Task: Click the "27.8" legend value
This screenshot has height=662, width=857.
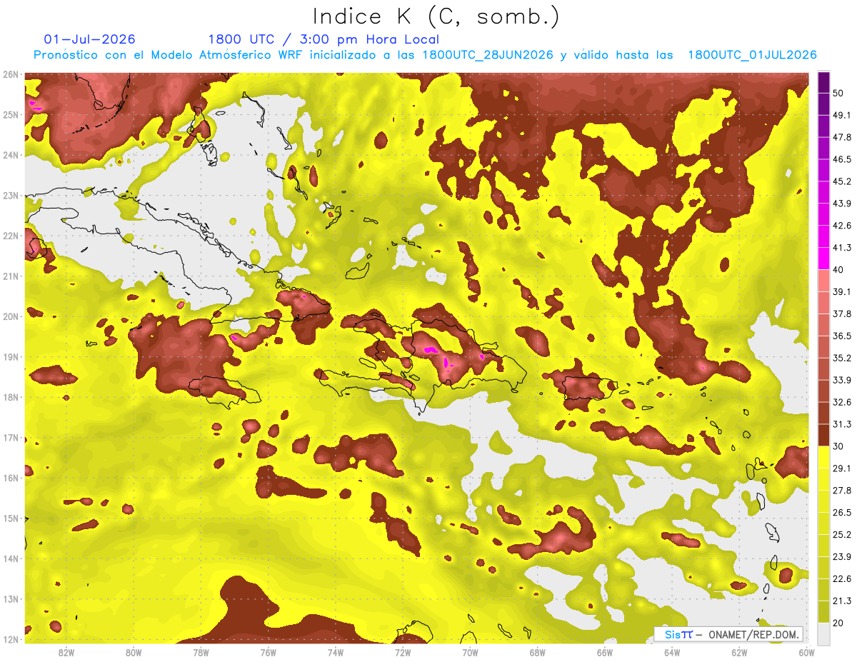Action: click(841, 491)
